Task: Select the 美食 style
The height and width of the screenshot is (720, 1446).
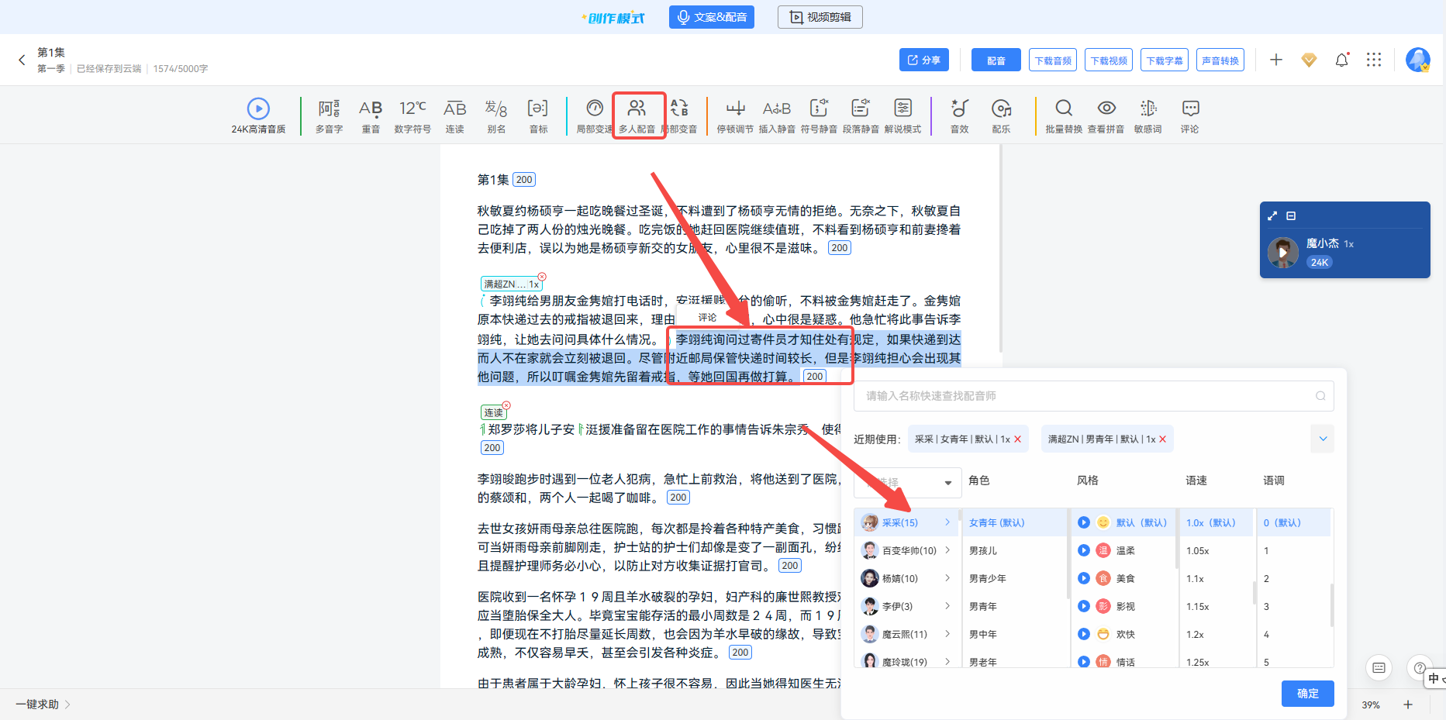Action: 1123,578
